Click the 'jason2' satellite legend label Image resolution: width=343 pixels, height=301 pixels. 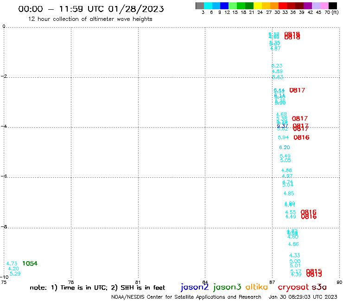[195, 287]
